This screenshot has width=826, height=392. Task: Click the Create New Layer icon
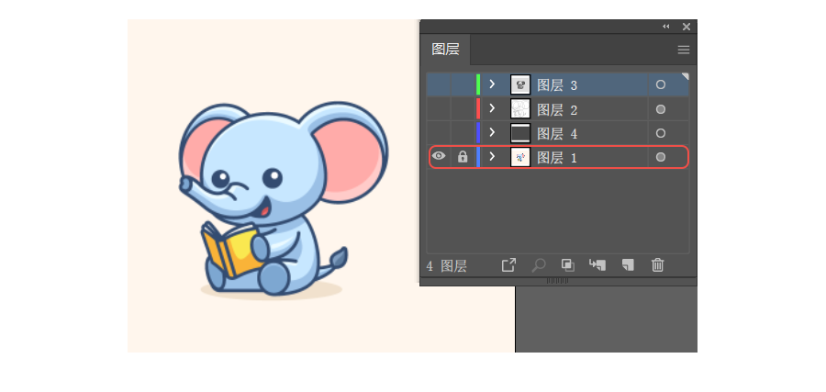628,265
